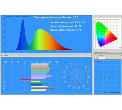Switch to the CRI bar chart tab

click(2, 55)
